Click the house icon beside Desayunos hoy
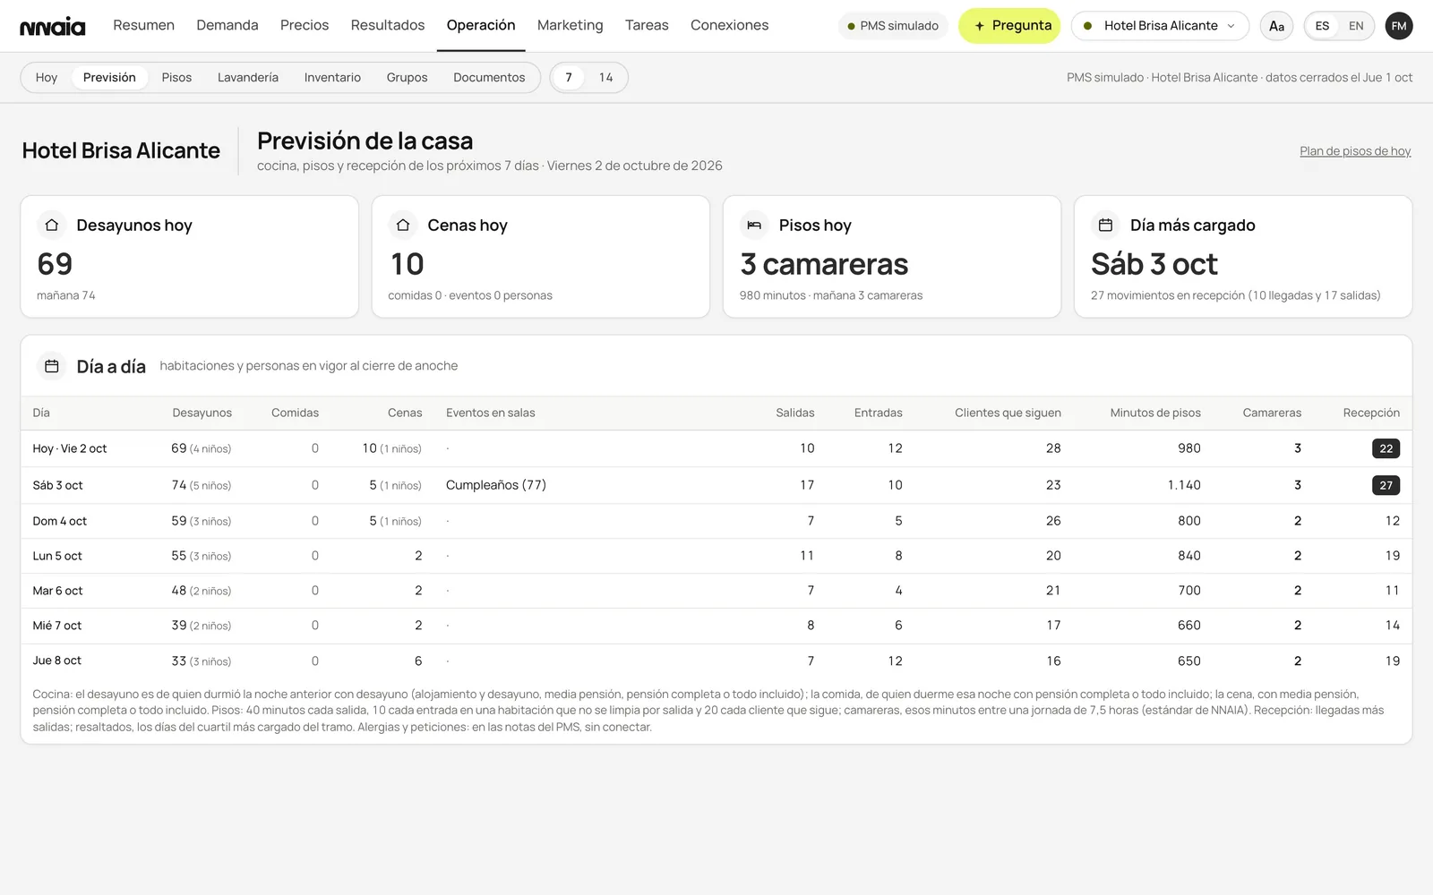The image size is (1433, 895). tap(52, 226)
